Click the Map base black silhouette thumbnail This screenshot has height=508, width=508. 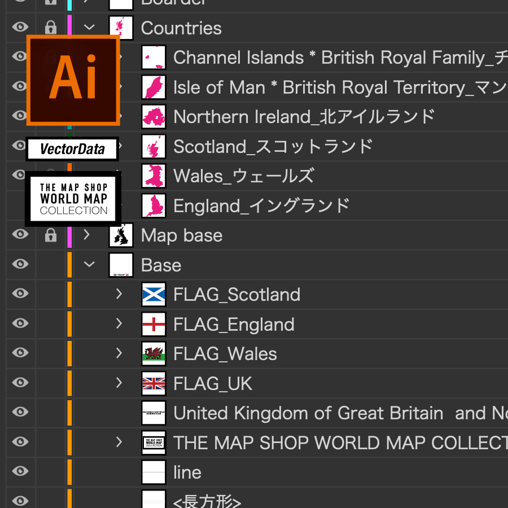(x=121, y=235)
